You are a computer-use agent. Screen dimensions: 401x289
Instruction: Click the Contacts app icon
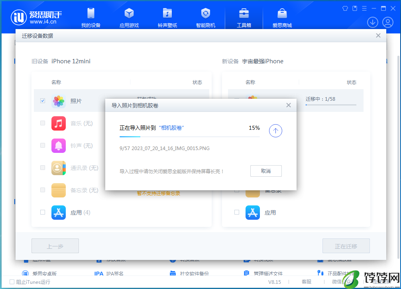tap(59, 168)
